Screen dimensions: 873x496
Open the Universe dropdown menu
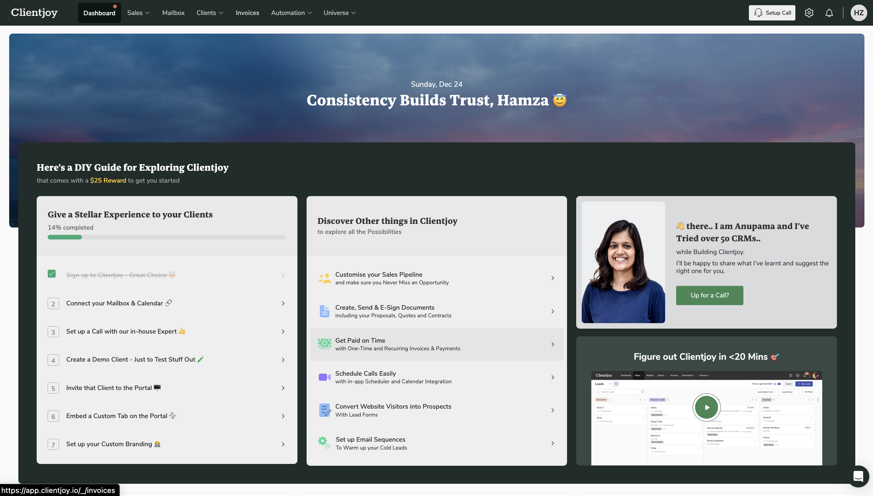(339, 13)
